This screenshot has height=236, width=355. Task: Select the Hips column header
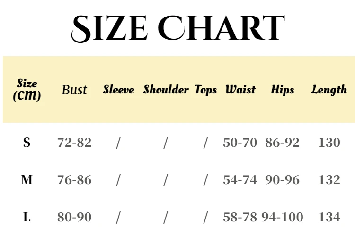click(x=283, y=90)
